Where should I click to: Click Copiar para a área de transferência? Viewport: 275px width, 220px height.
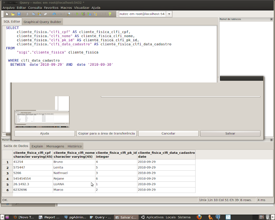(107, 133)
